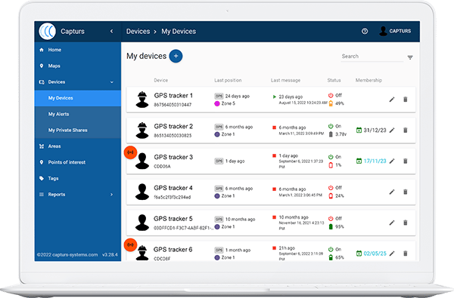Expand the Reports menu arrow
Screen dimensions: 454x298
pyautogui.click(x=112, y=195)
